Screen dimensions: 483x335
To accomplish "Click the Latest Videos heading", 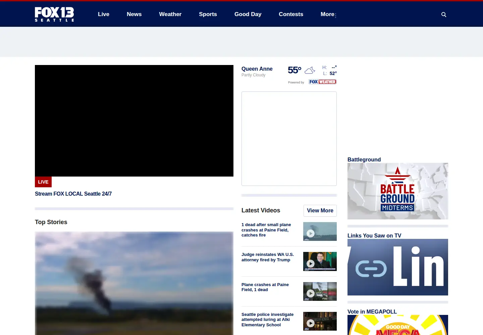I will click(261, 210).
